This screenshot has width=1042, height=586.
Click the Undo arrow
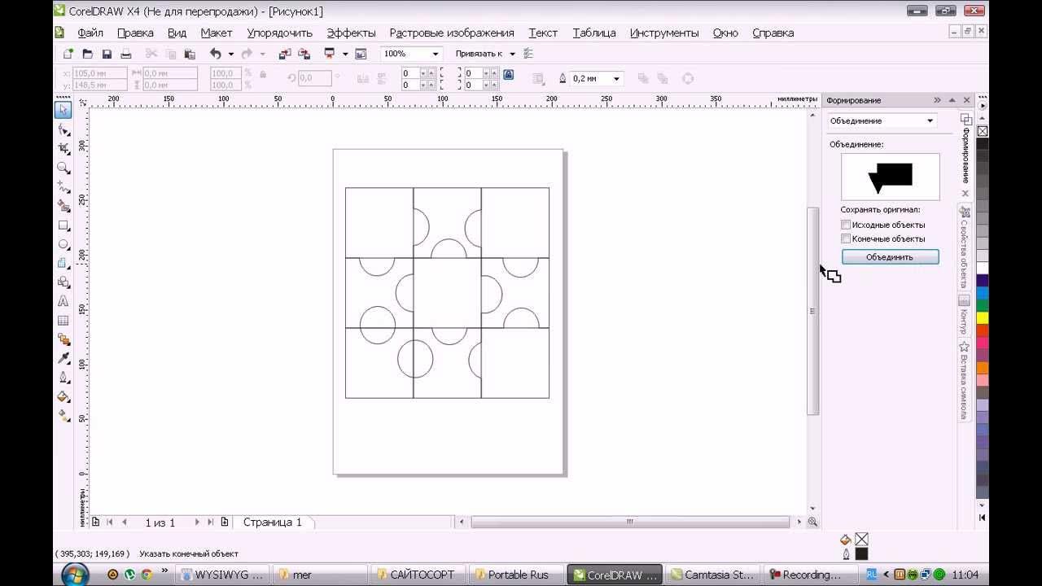coord(216,54)
